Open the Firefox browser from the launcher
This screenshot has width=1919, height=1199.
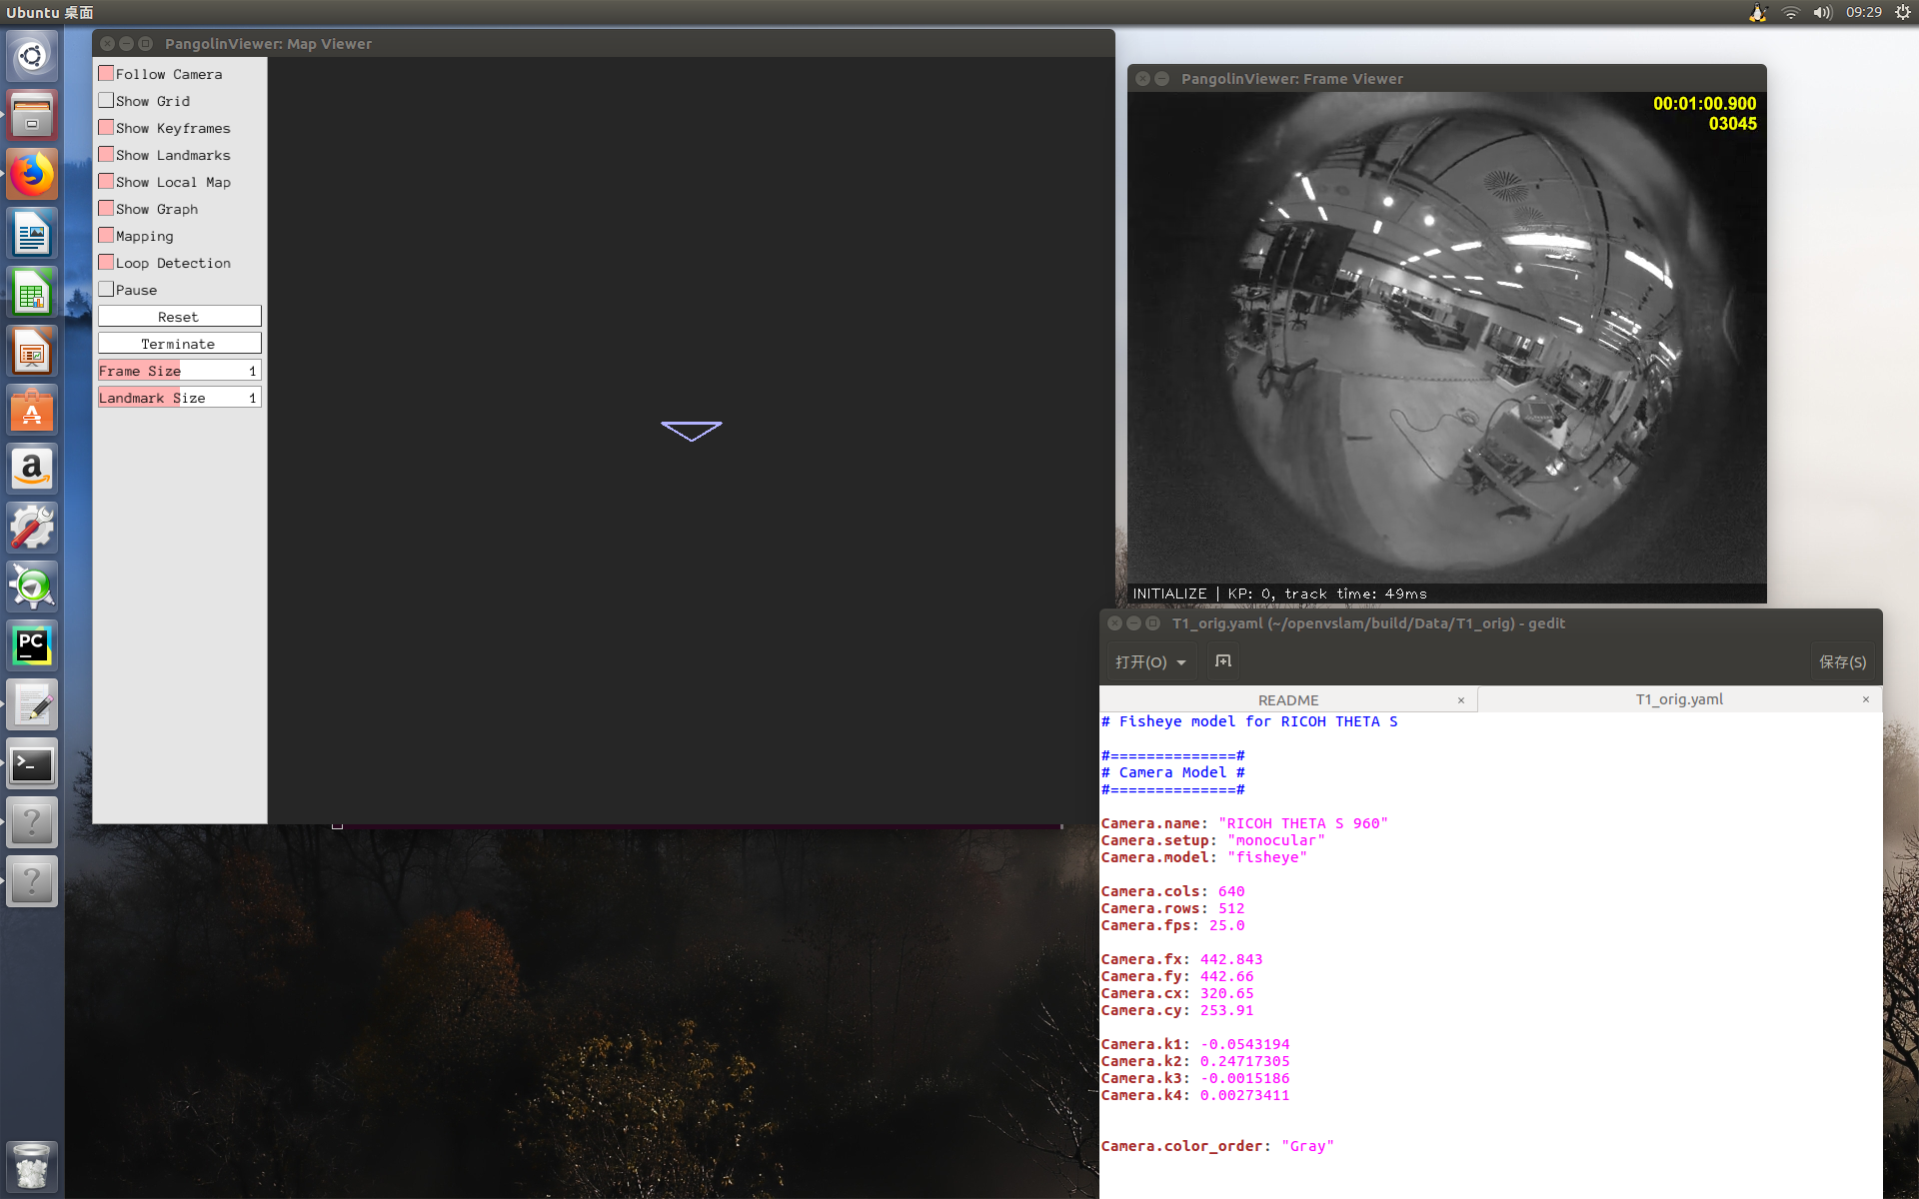point(31,173)
